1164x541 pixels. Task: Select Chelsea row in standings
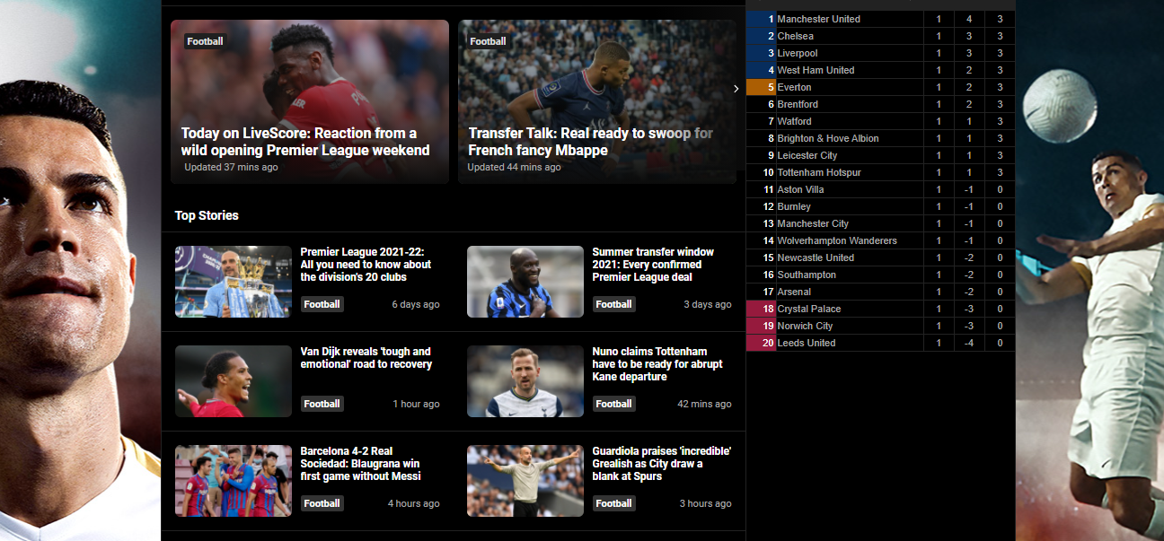tap(880, 36)
